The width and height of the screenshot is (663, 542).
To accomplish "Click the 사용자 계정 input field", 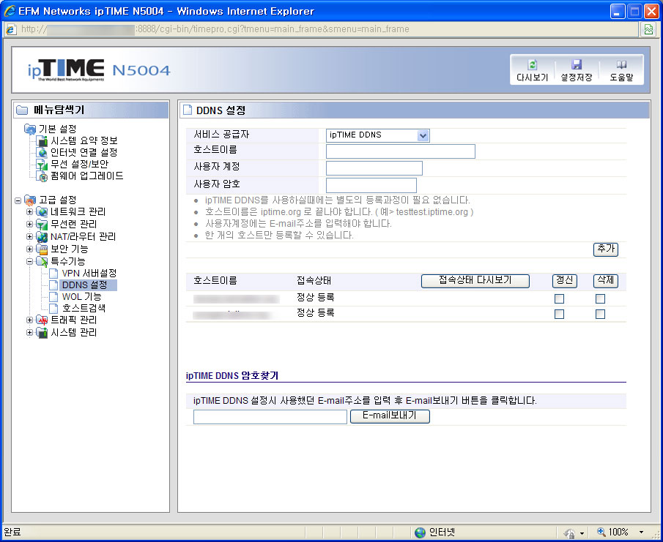I will pos(374,168).
